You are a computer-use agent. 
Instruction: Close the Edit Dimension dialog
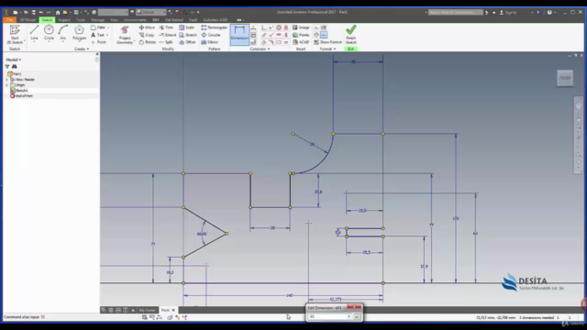354,307
